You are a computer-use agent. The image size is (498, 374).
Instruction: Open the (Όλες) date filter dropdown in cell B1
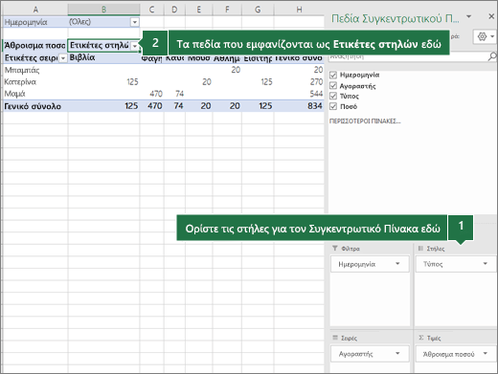(135, 22)
